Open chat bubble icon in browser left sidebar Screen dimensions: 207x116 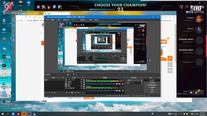click(x=13, y=35)
